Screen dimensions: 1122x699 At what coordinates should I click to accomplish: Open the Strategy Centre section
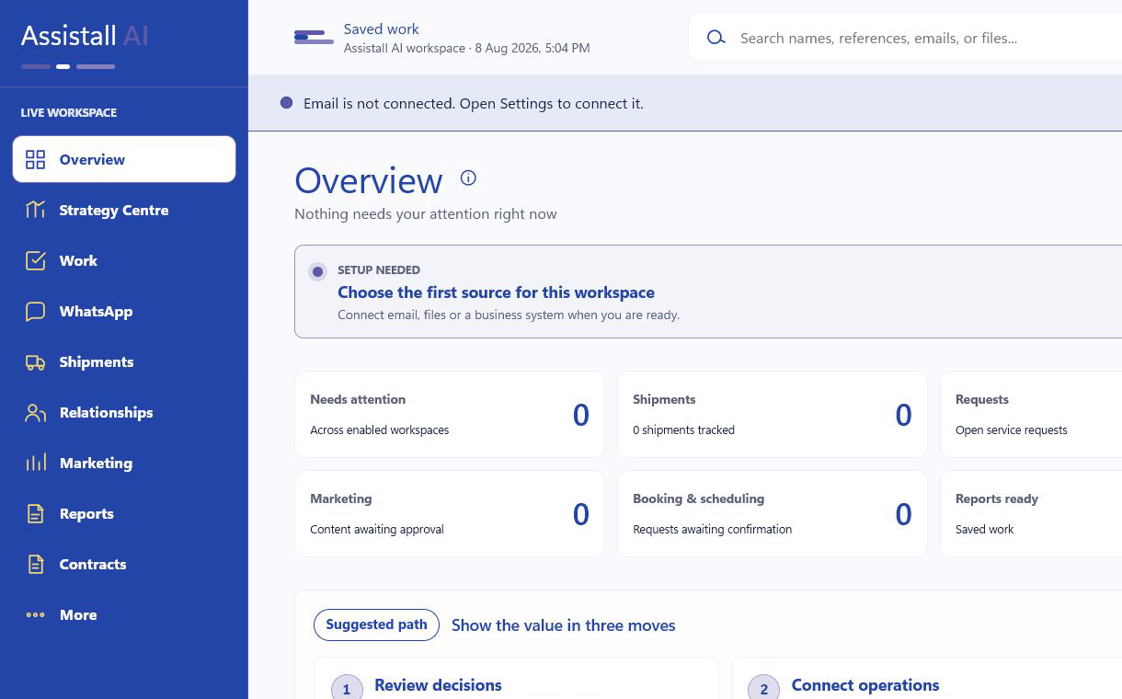click(124, 210)
